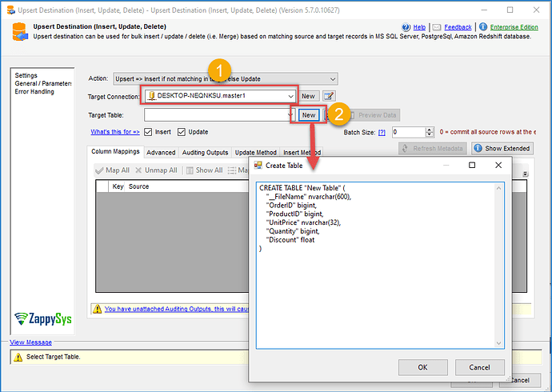
Task: Open the Help link
Action: click(x=419, y=27)
